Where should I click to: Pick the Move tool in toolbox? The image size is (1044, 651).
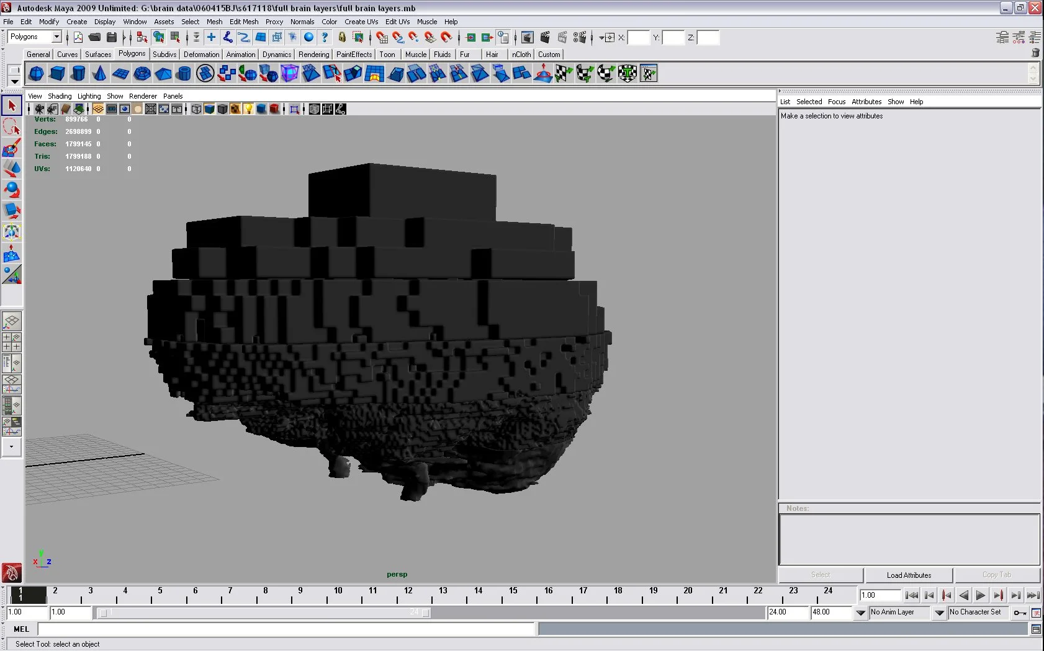pyautogui.click(x=12, y=169)
